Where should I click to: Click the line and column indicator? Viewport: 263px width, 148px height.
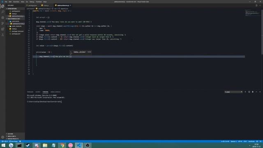[x=225, y=141]
